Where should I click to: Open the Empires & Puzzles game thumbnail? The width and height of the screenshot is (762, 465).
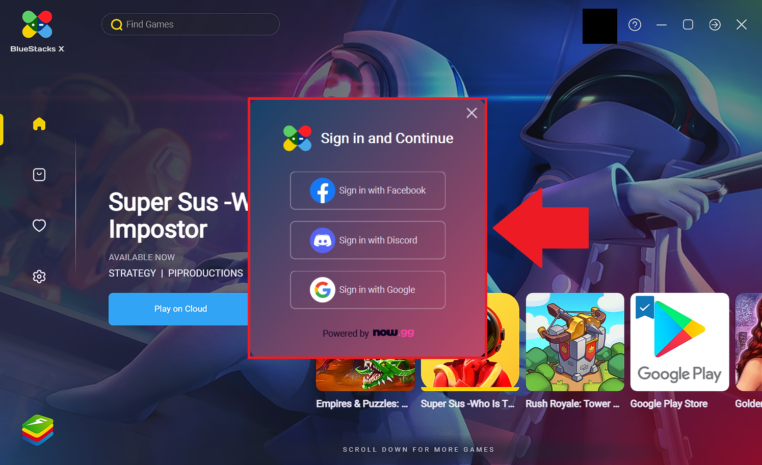365,375
